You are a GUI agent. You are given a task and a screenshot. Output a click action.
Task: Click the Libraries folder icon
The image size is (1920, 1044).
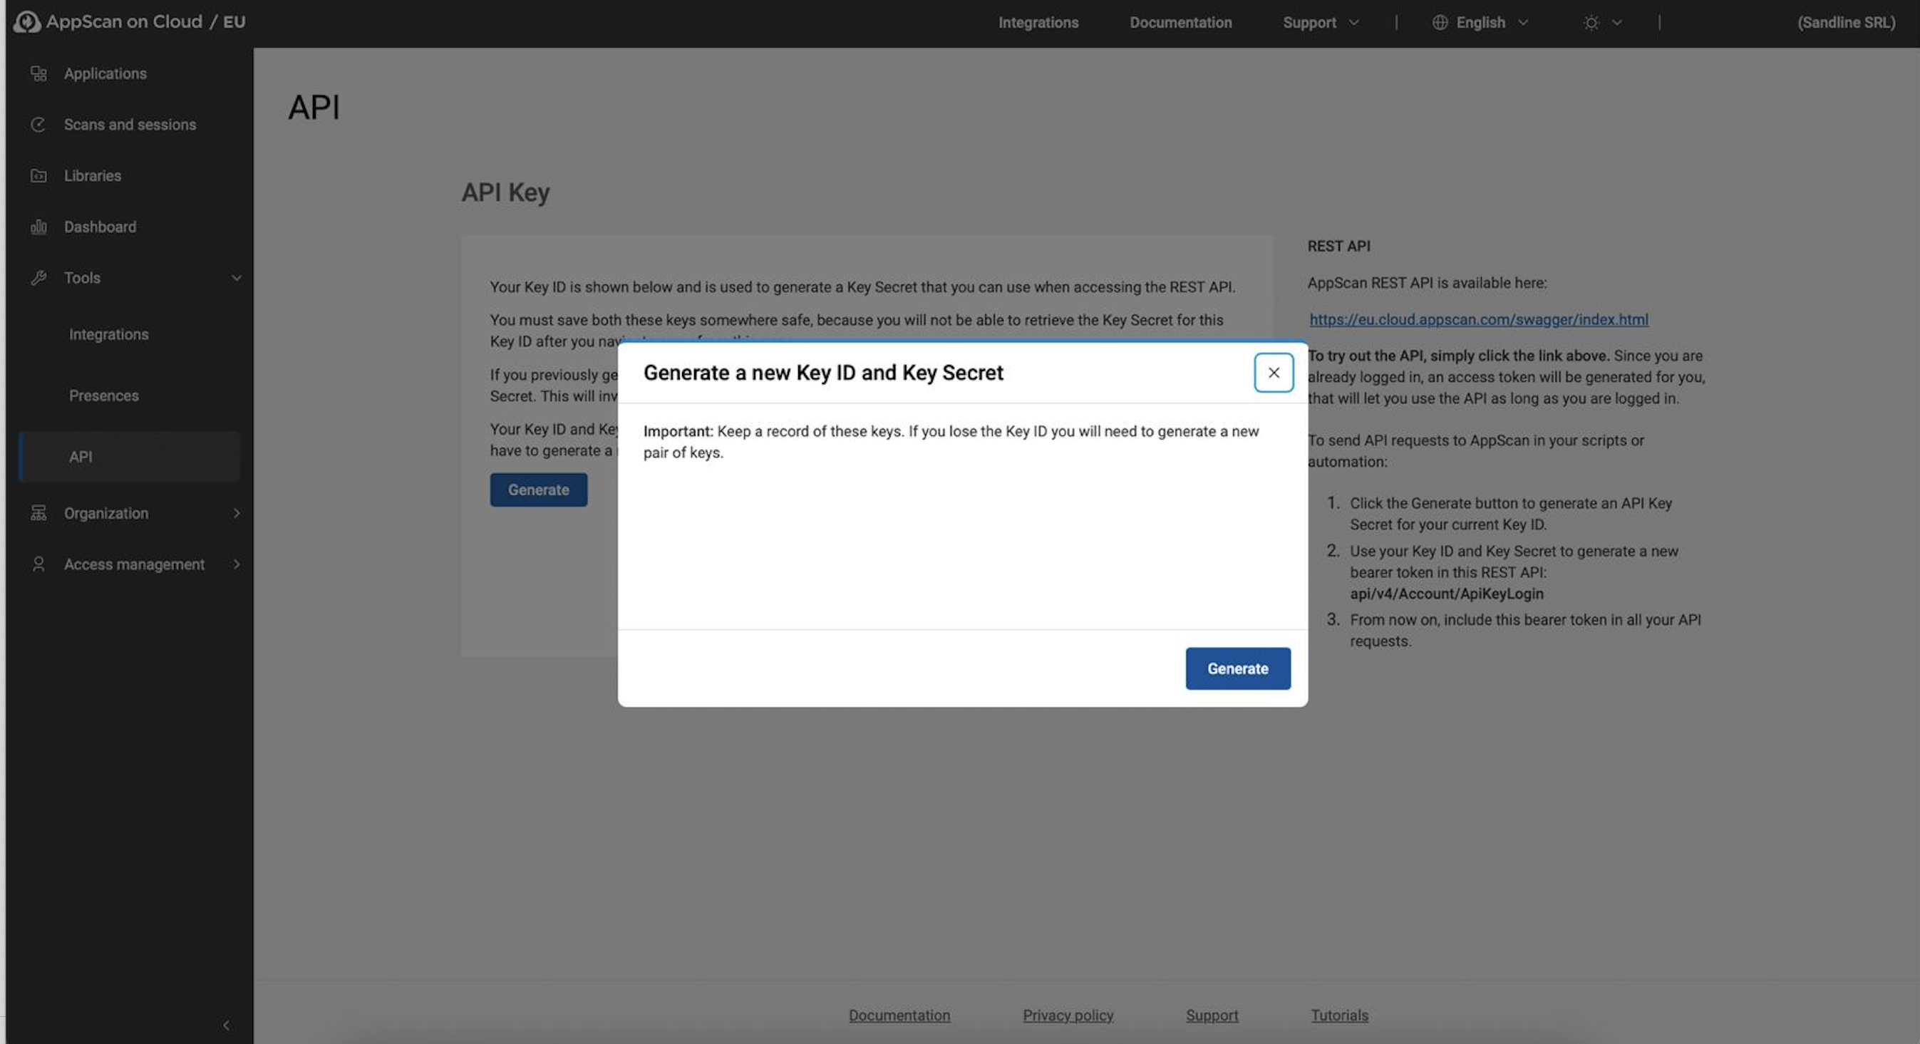click(38, 176)
